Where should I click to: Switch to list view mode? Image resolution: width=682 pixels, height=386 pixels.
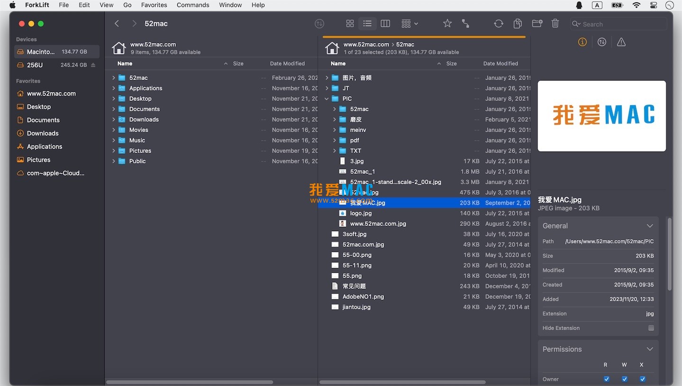coord(367,24)
